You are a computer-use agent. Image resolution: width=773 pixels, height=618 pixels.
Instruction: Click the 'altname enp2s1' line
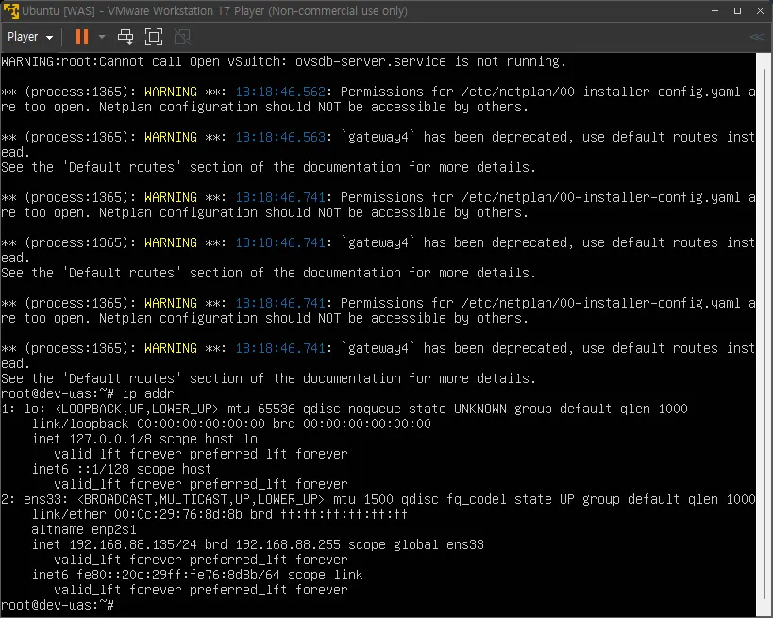84,530
